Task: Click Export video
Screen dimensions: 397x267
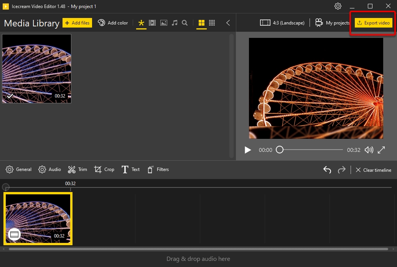Action: (374, 23)
